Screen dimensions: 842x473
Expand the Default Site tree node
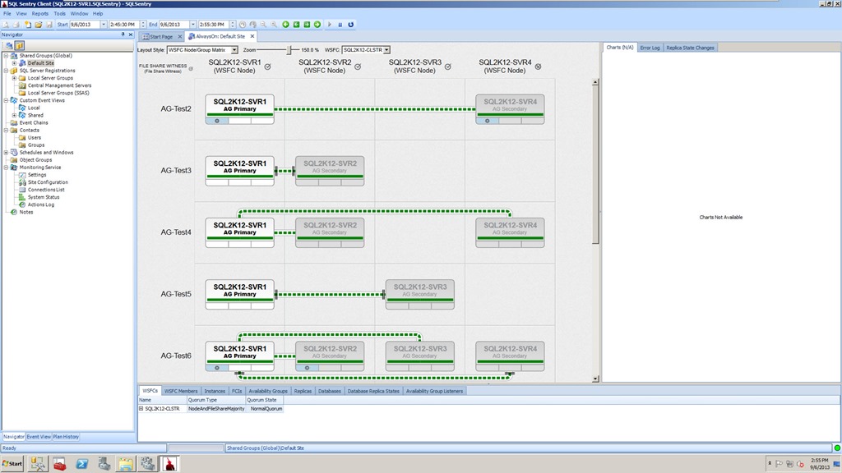point(15,63)
